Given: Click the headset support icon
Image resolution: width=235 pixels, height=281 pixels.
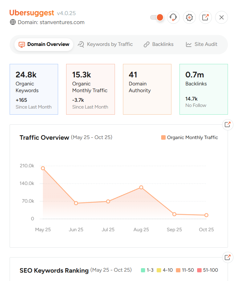Looking at the screenshot, I should 173,17.
